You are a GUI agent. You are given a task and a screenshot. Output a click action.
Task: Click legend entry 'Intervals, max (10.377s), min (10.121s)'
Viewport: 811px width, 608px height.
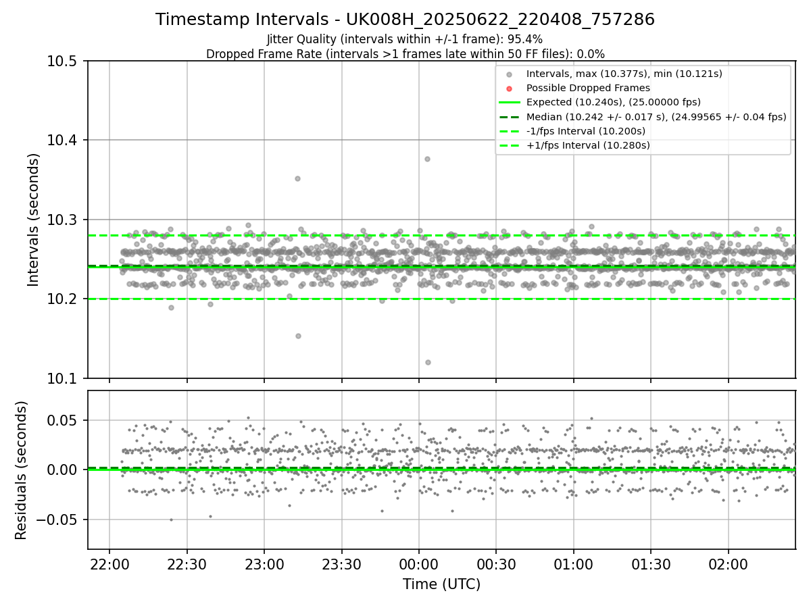[624, 74]
